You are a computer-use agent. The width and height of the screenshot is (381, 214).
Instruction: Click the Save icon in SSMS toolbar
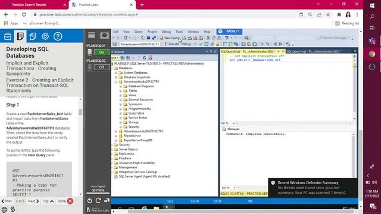(148, 38)
